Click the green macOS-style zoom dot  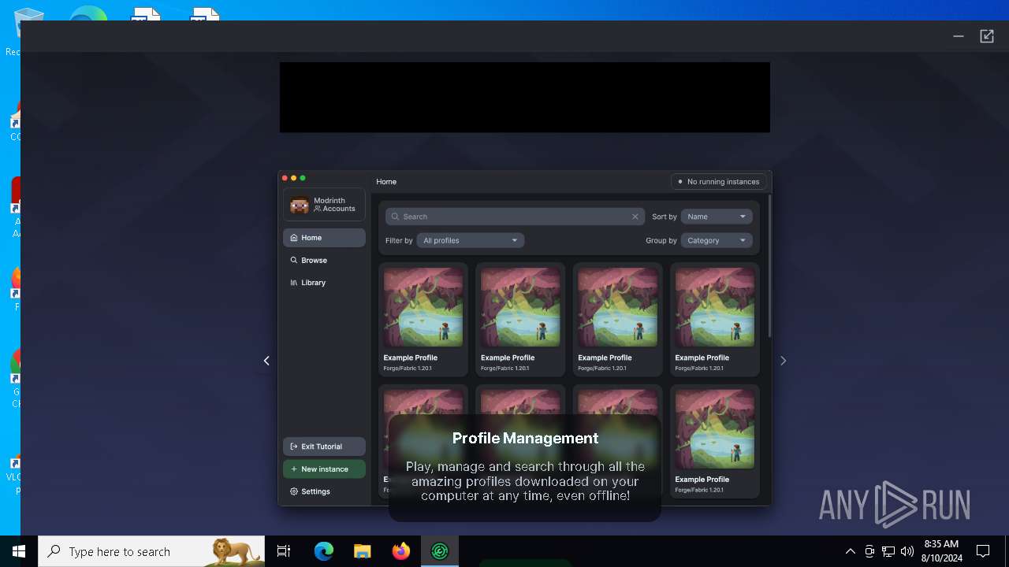pyautogui.click(x=302, y=178)
